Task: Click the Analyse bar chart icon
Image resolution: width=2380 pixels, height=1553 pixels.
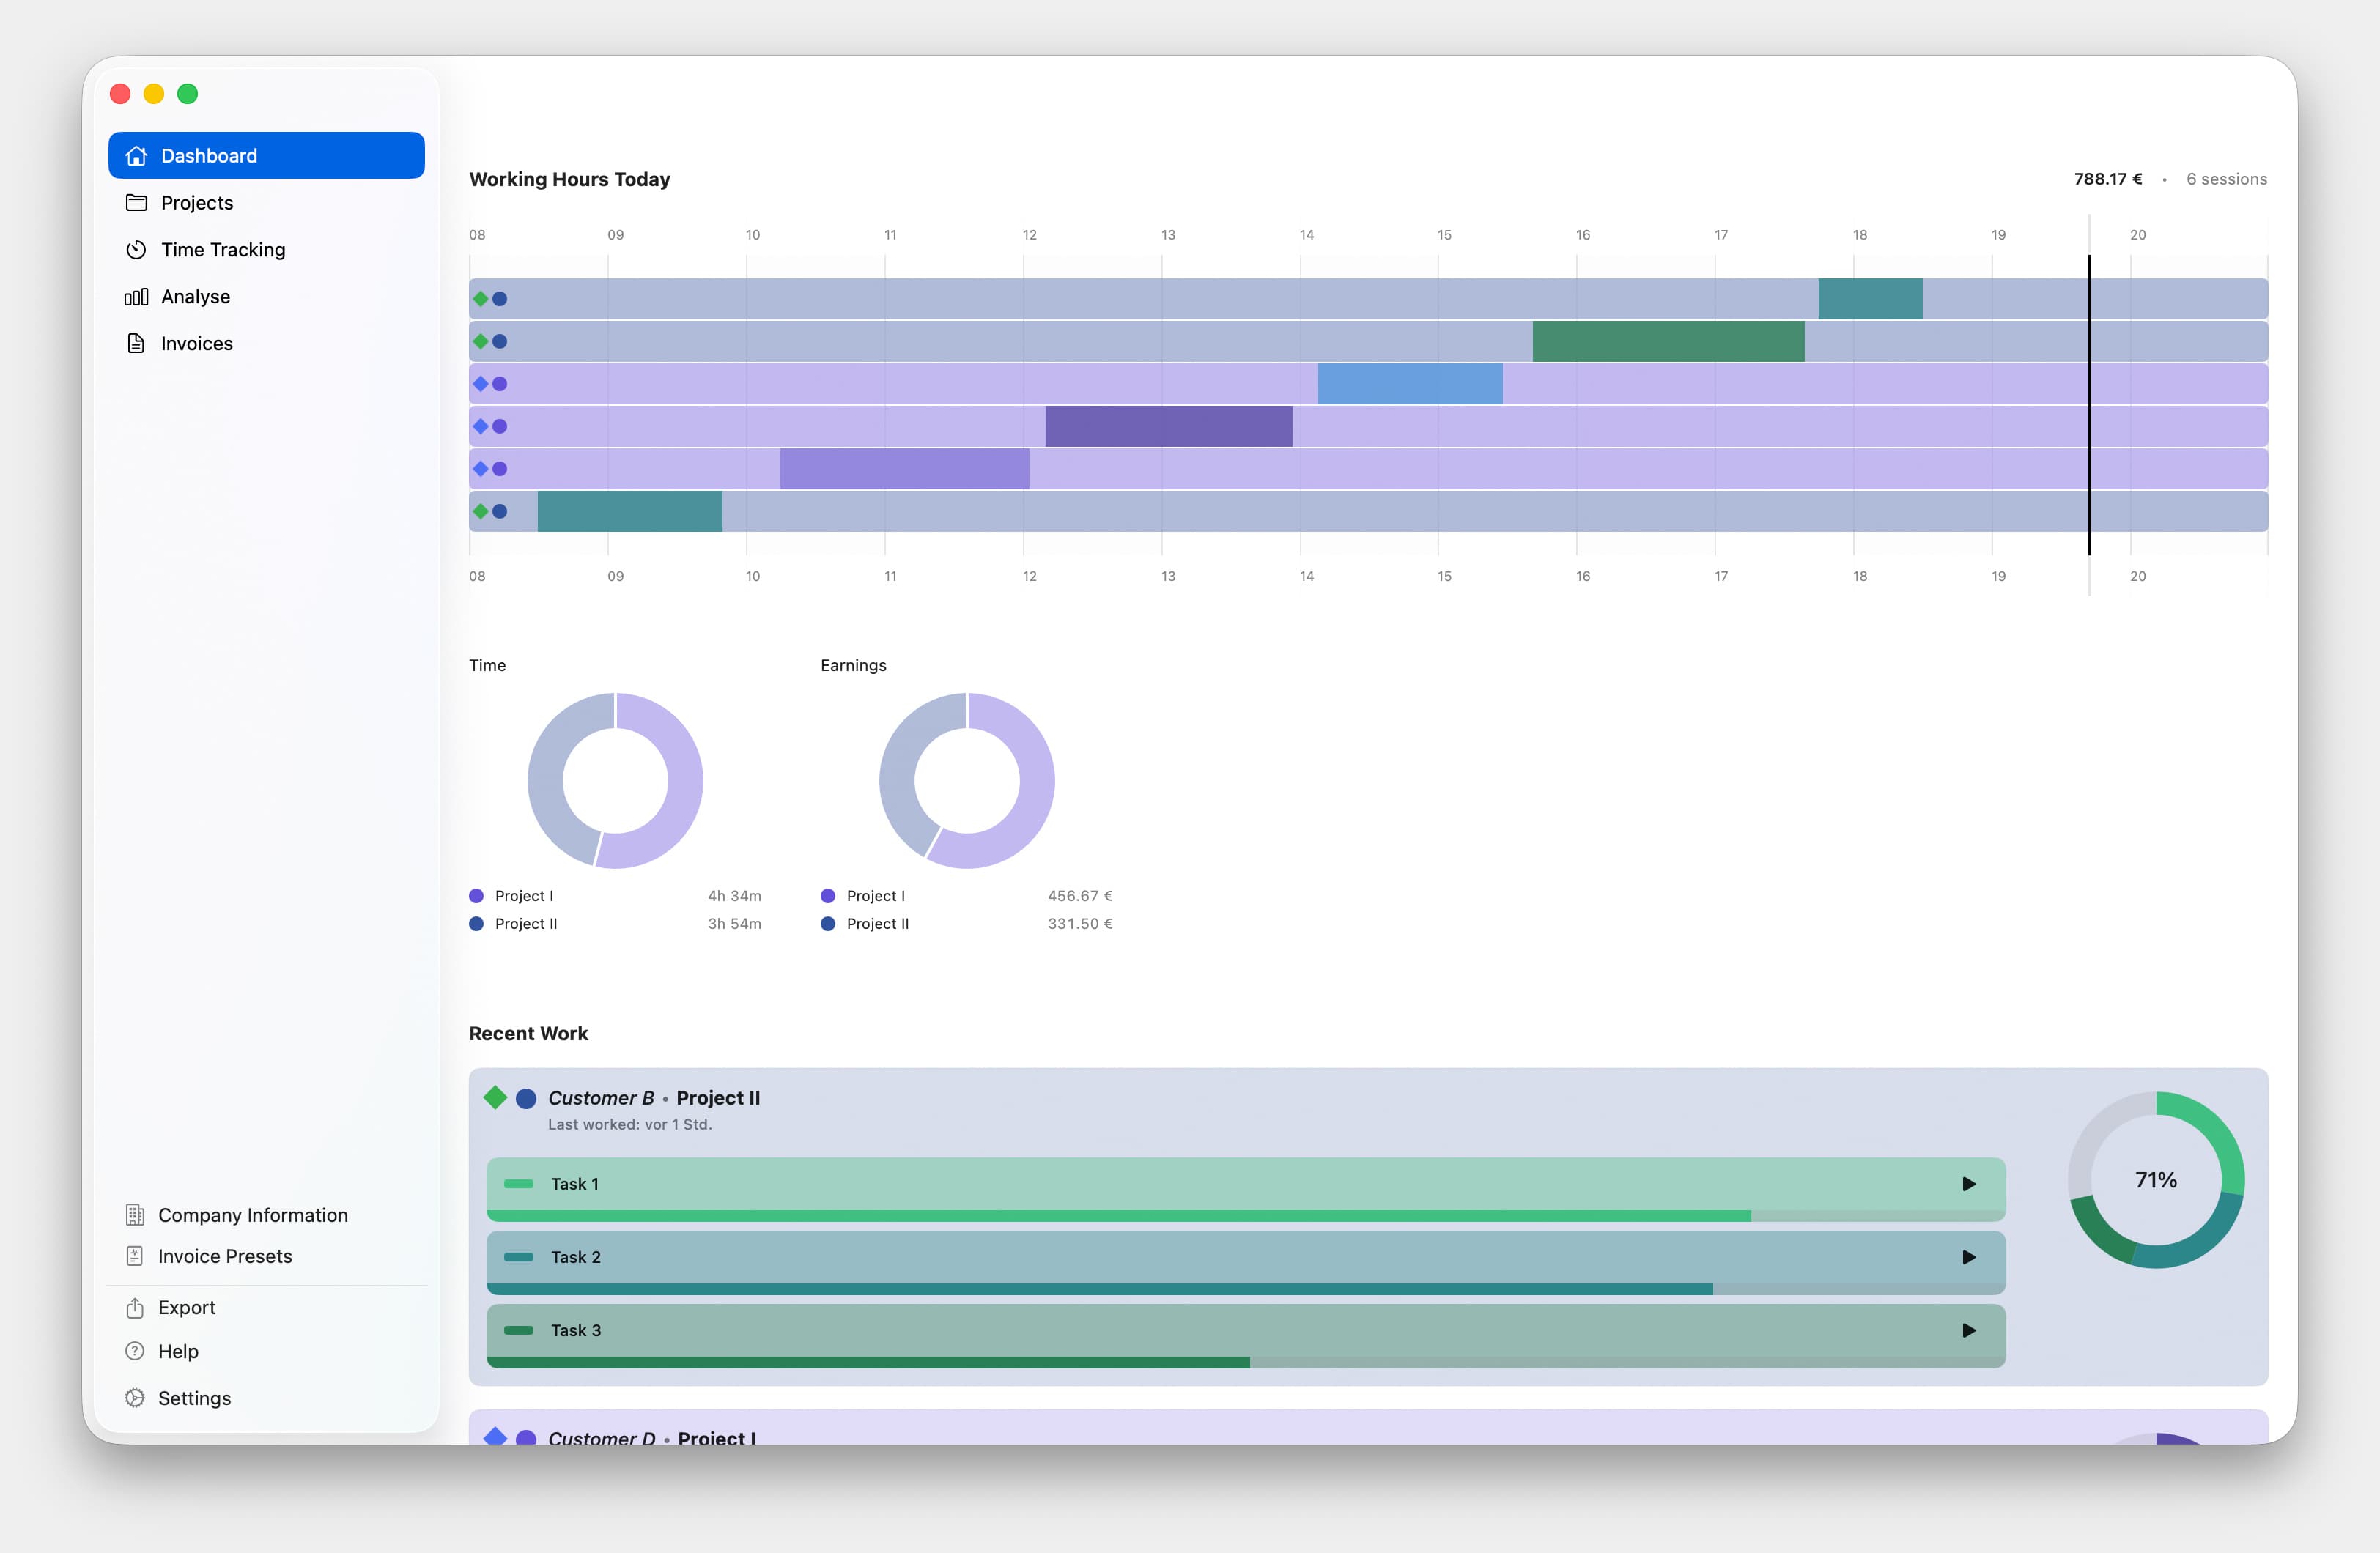Action: (x=136, y=297)
